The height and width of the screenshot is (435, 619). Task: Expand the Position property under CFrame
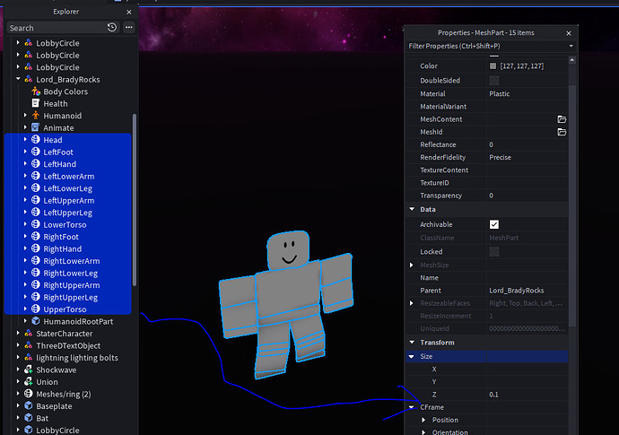click(423, 420)
